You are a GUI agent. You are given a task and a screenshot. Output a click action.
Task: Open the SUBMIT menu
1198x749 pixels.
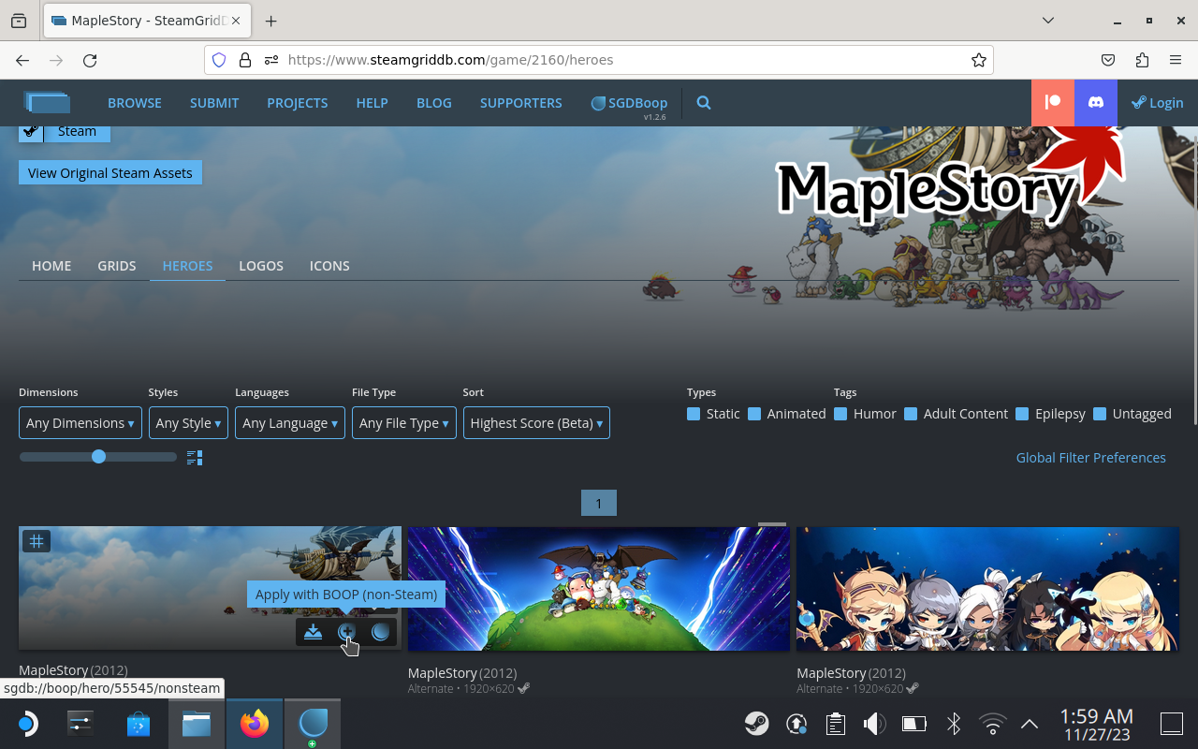point(214,103)
